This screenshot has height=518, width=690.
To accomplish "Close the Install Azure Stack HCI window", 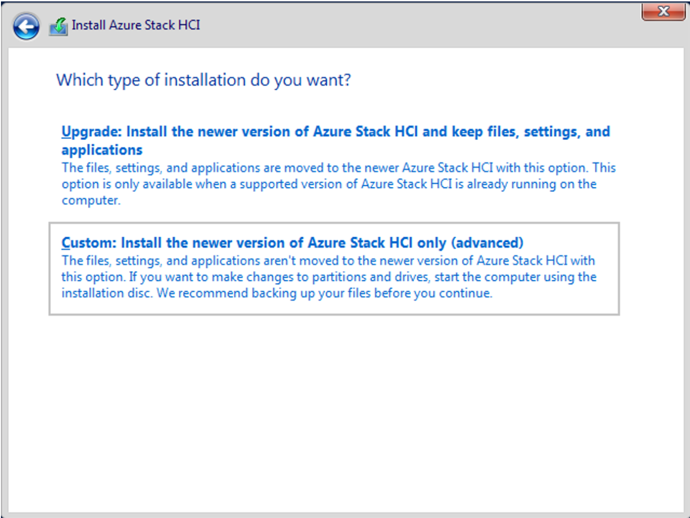I will click(x=664, y=11).
